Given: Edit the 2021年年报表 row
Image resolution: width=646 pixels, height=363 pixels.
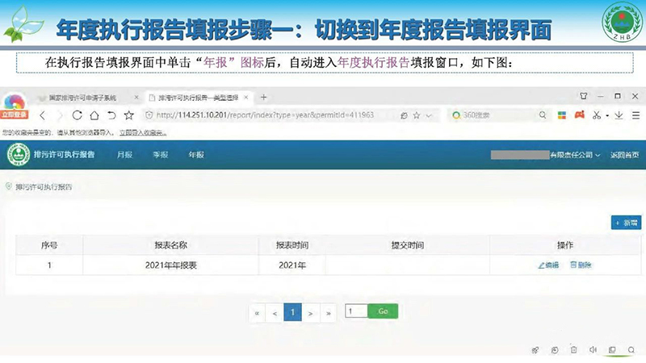Looking at the screenshot, I should (548, 265).
